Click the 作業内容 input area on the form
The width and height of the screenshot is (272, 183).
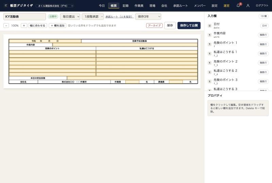click(x=125, y=45)
